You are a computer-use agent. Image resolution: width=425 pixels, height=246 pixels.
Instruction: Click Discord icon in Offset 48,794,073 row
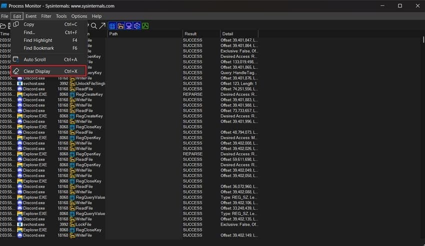point(20,132)
